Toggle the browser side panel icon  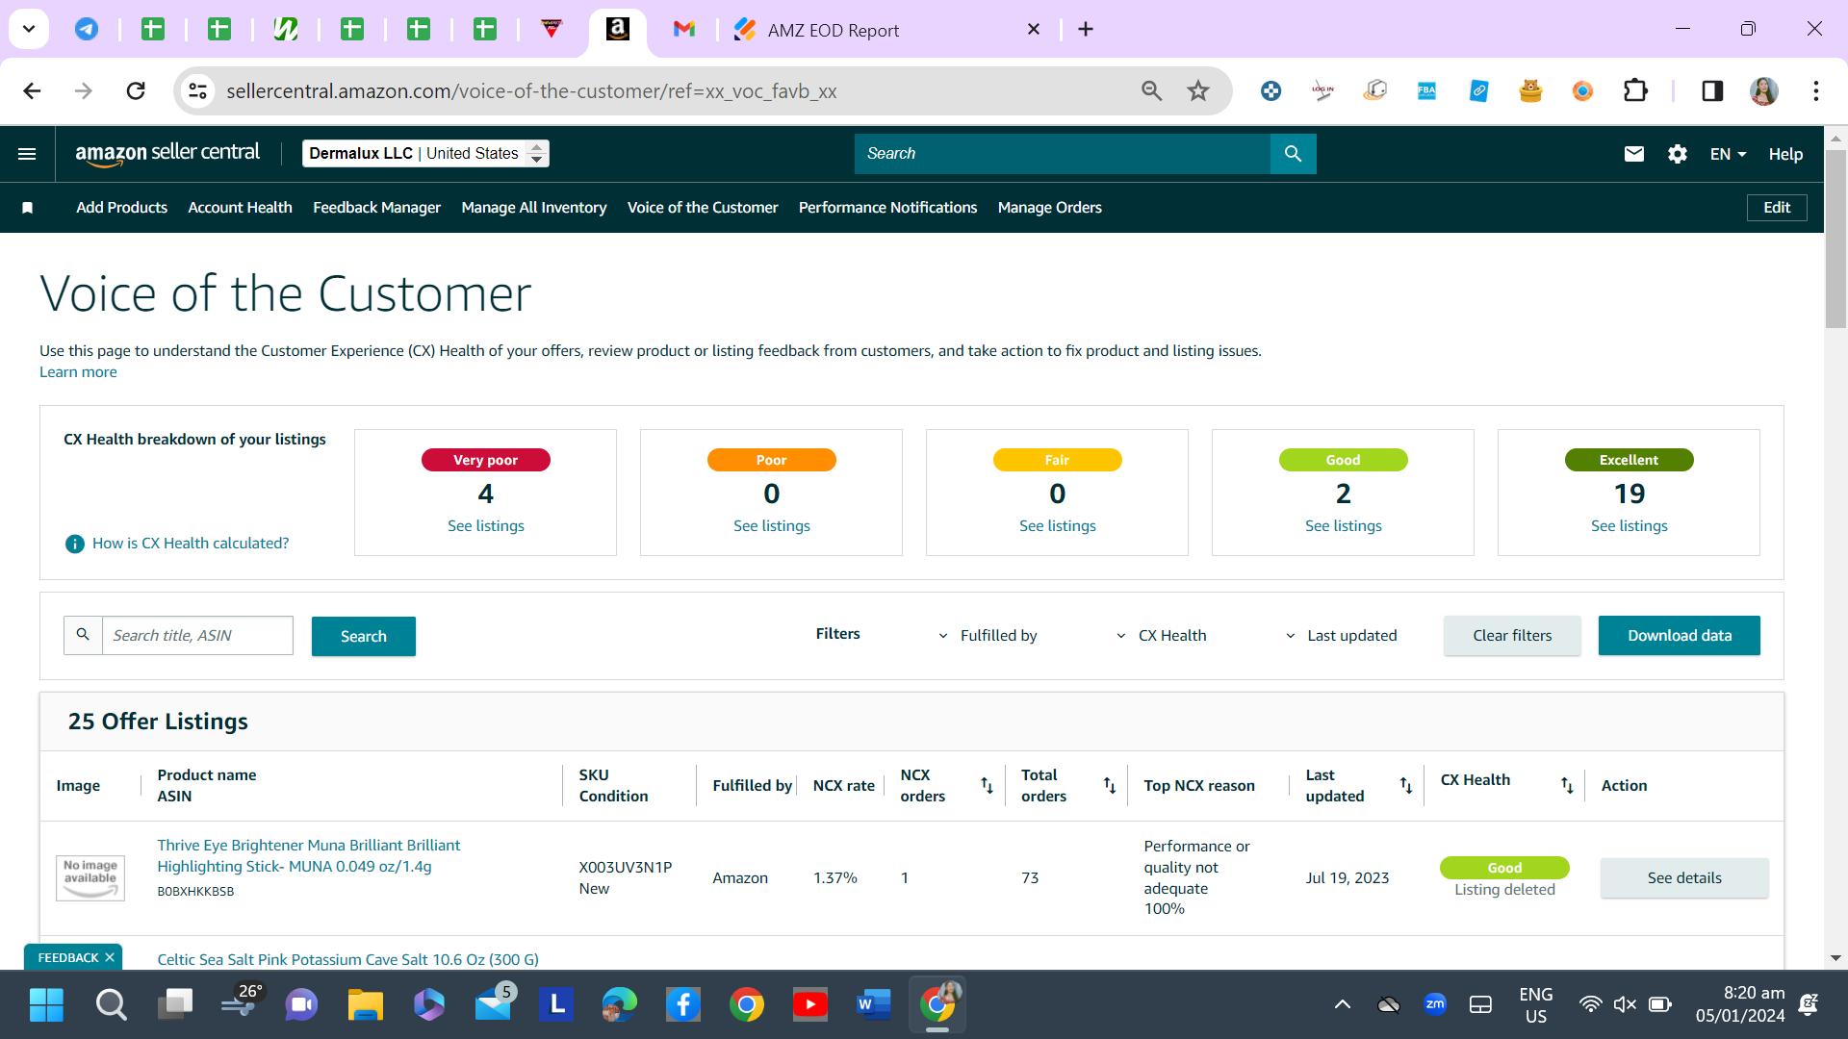tap(1712, 90)
